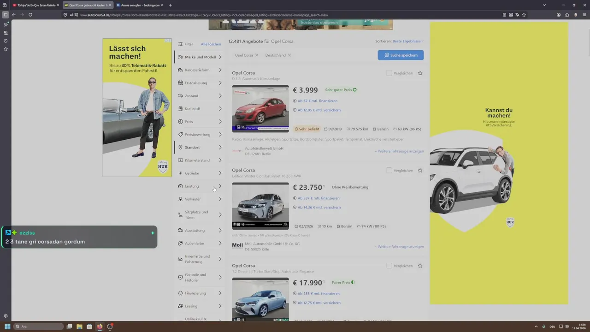Open the Finanzierung filter section
590x332 pixels.
pos(200,293)
